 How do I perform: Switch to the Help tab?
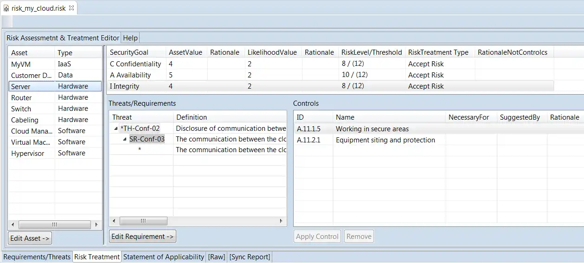(130, 38)
